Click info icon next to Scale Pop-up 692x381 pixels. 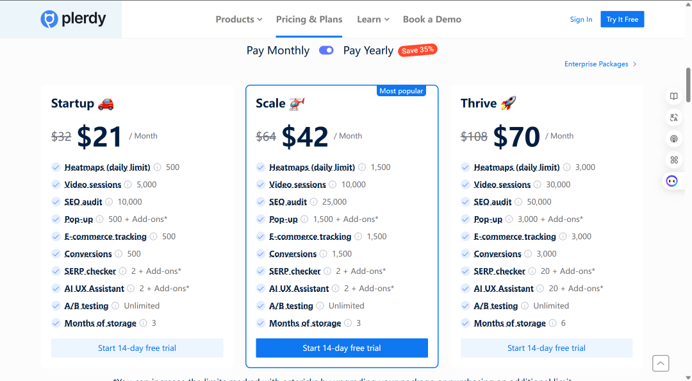[304, 219]
